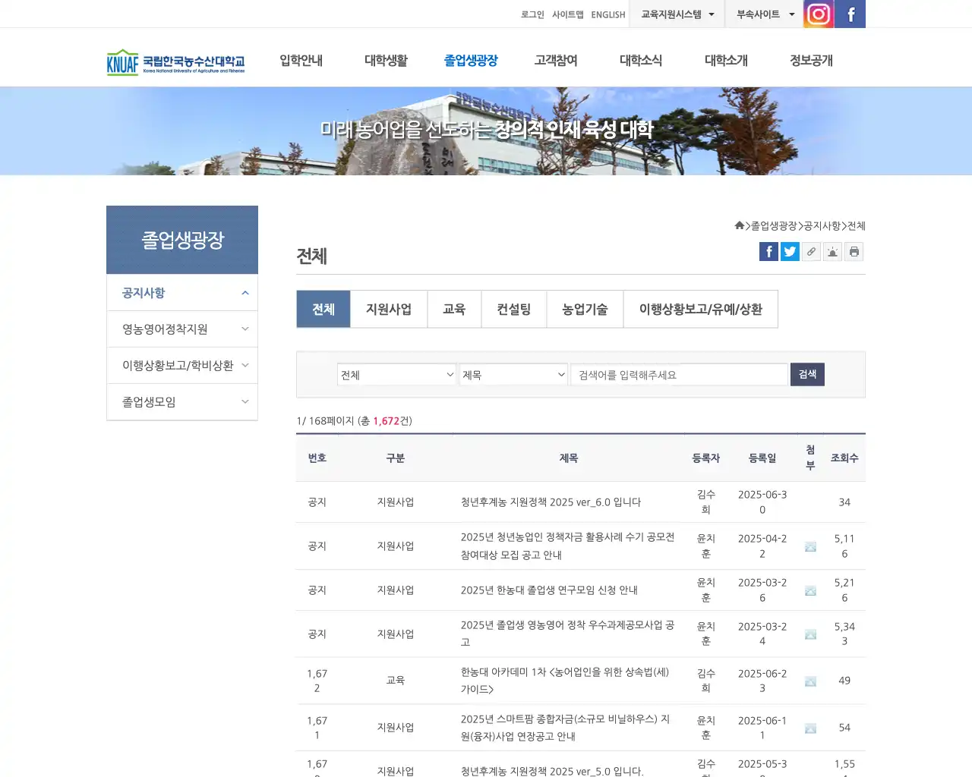972x777 pixels.
Task: Open the 제목 search-type select box
Action: pyautogui.click(x=513, y=375)
